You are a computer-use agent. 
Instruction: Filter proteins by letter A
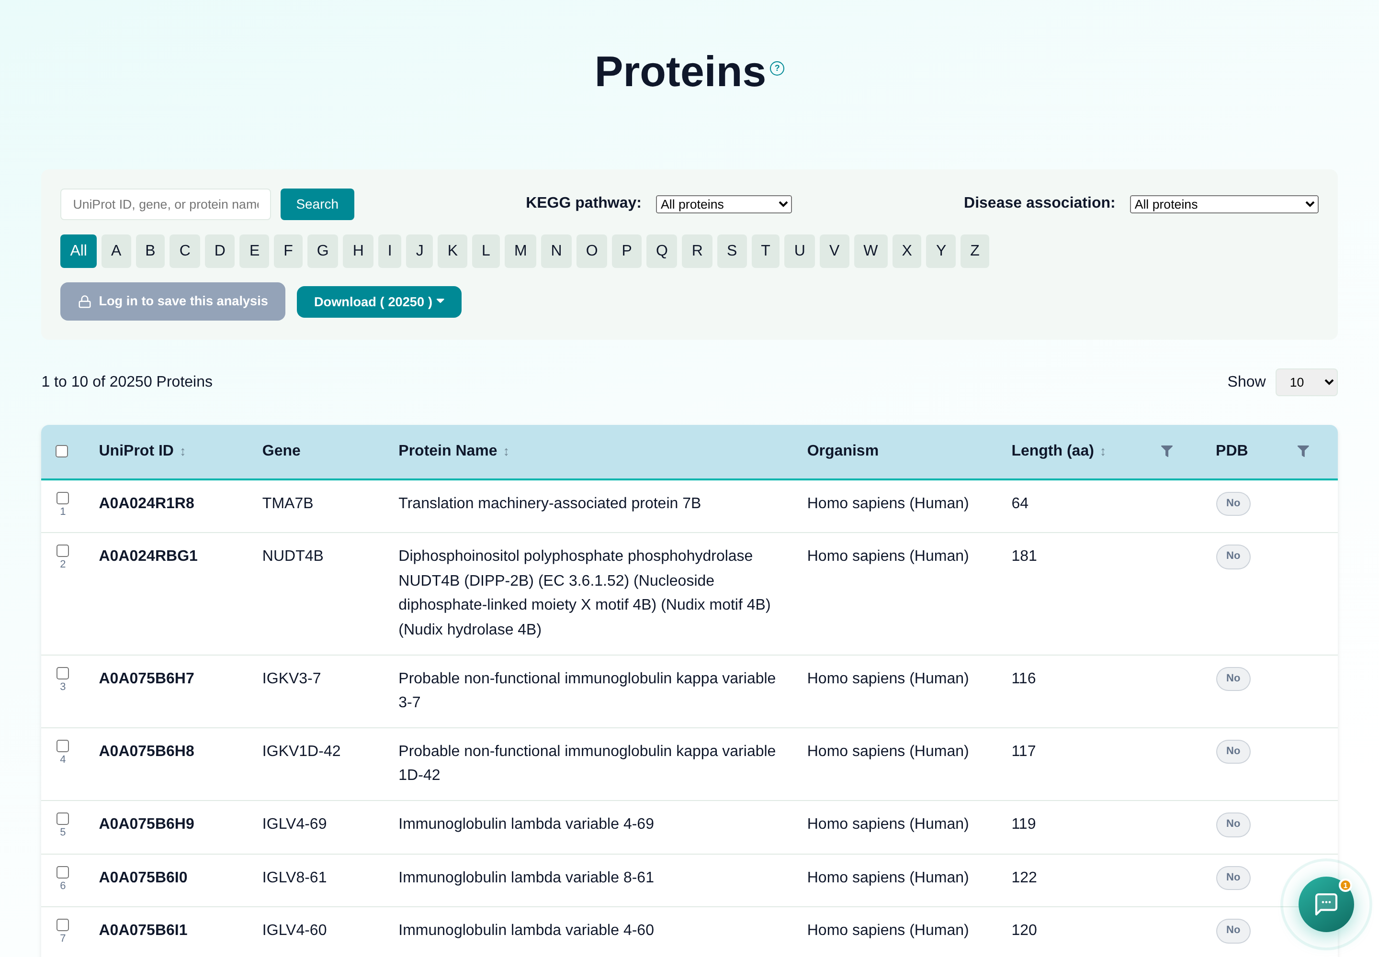tap(116, 251)
